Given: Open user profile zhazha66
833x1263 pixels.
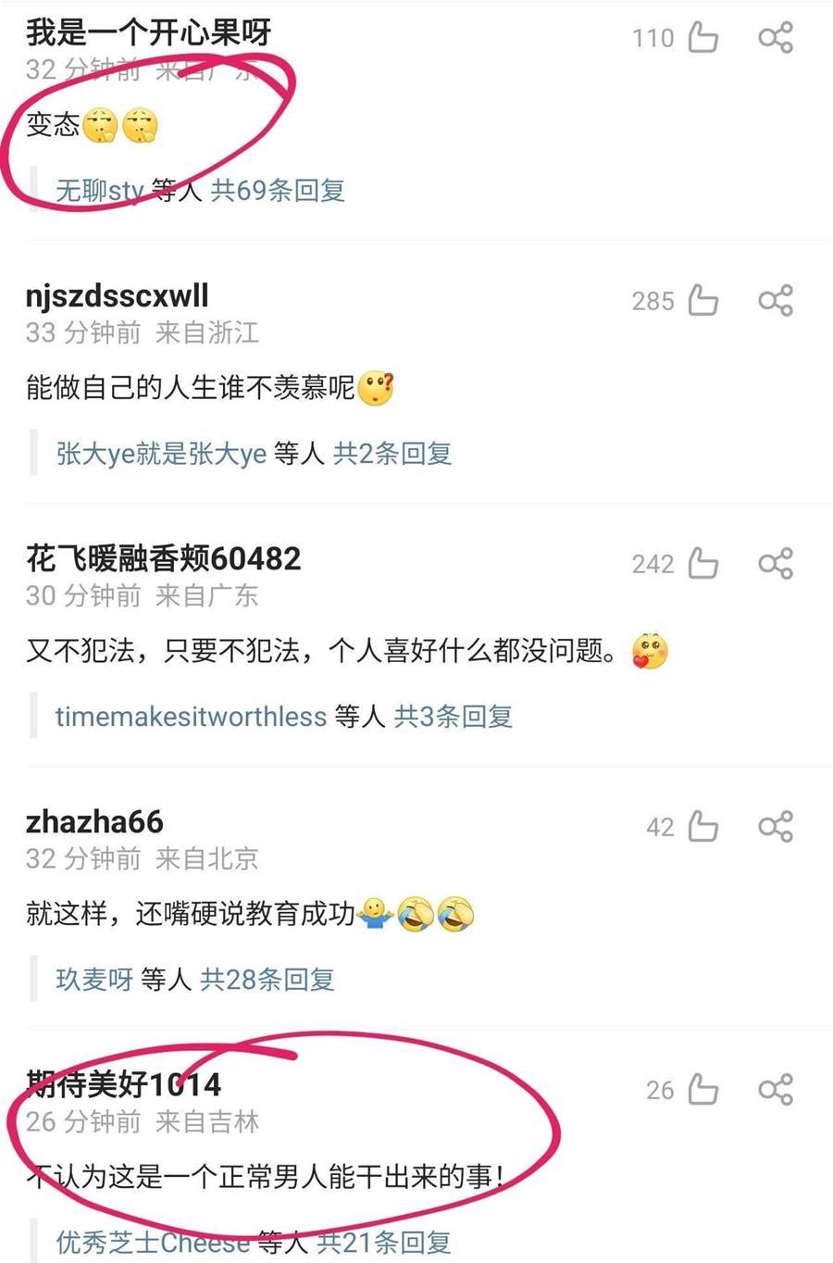Looking at the screenshot, I should click(94, 822).
